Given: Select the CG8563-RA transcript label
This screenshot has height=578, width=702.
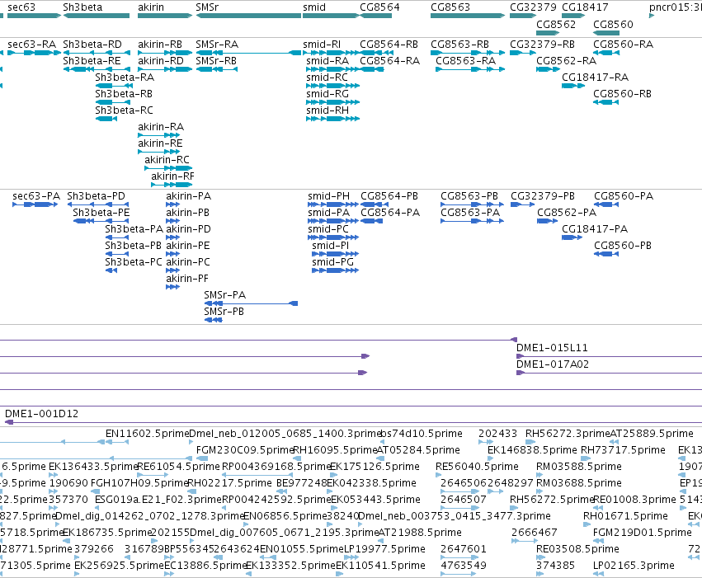Looking at the screenshot, I should (465, 61).
